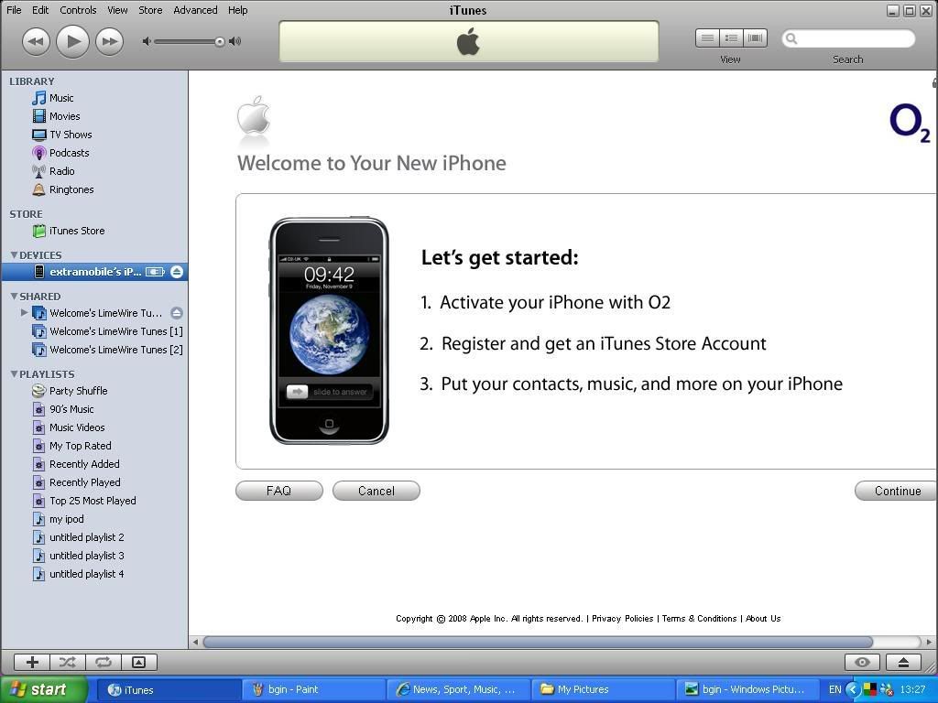This screenshot has width=938, height=703.
Task: Click the Previous track rewind button
Action: [x=36, y=42]
